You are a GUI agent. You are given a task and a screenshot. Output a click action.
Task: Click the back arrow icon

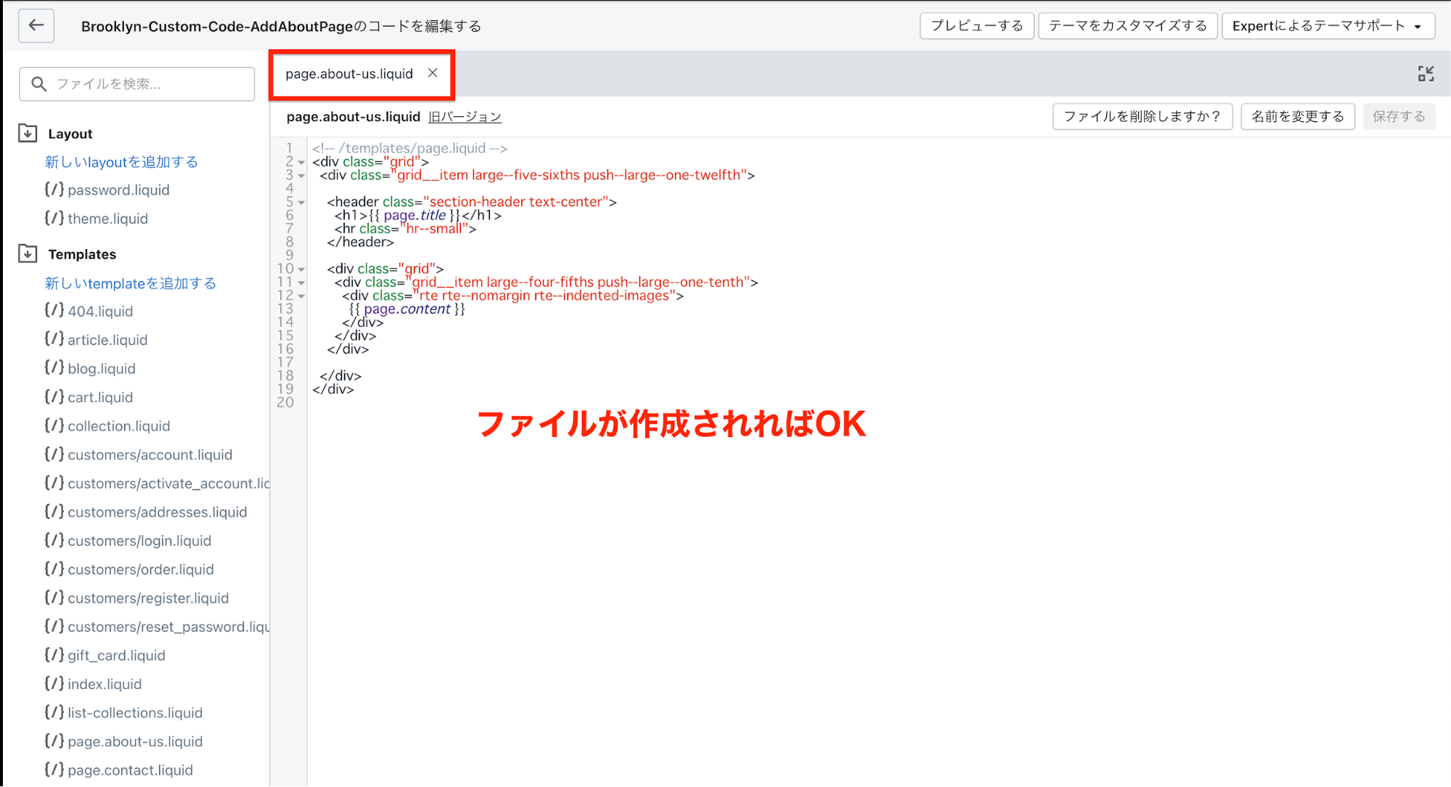point(36,25)
